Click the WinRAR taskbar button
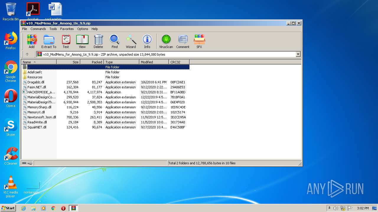 [74, 208]
